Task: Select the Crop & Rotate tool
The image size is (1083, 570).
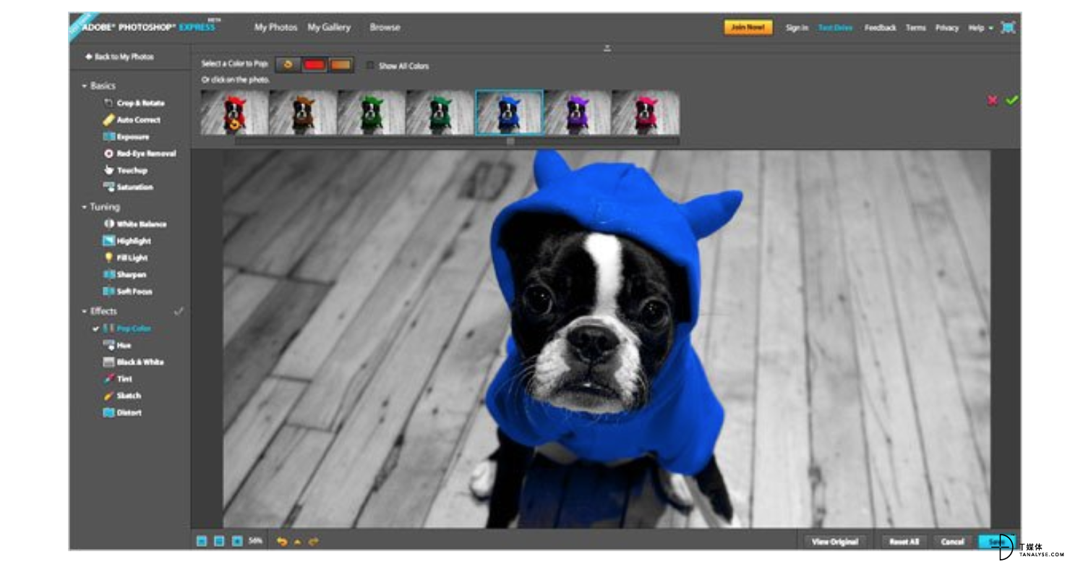Action: click(x=134, y=103)
